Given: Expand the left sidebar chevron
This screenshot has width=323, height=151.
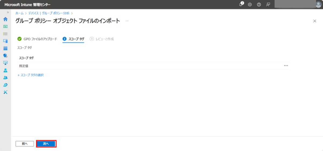Looking at the screenshot, I should [8, 13].
